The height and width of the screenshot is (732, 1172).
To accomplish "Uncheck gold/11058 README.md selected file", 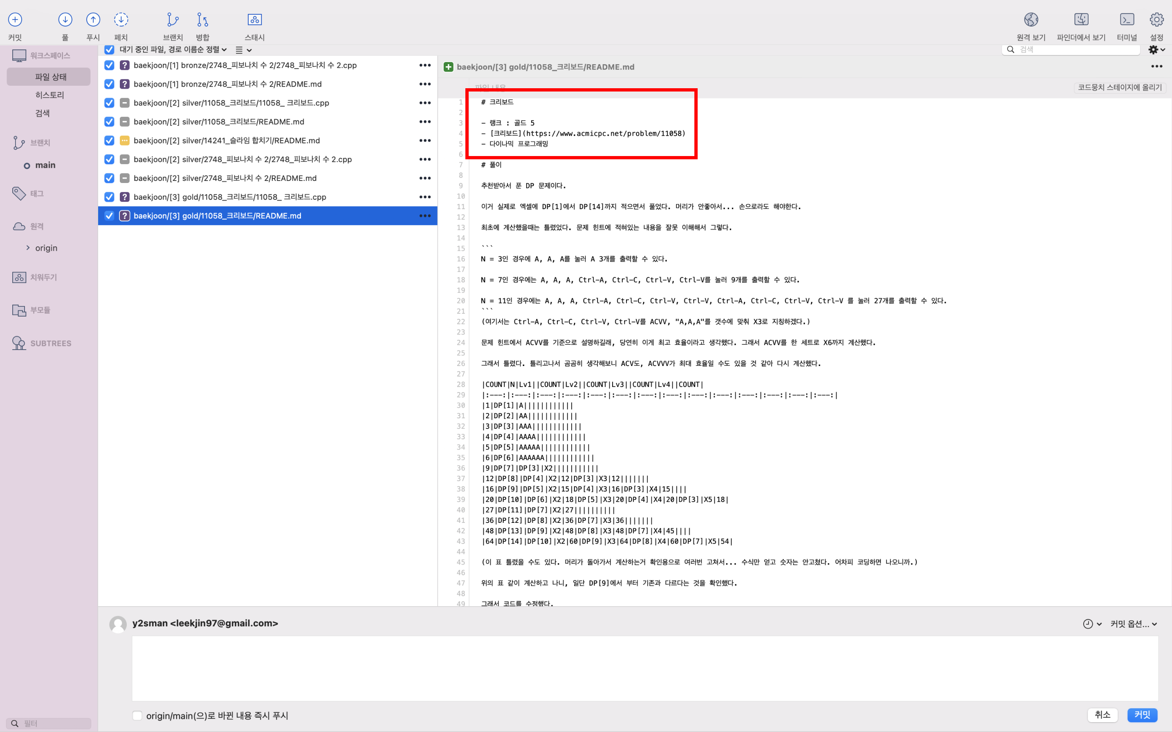I will (110, 216).
